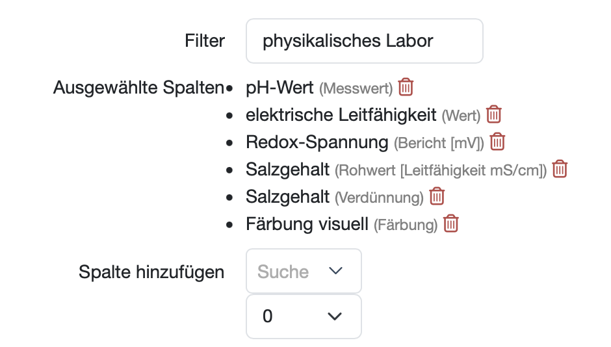This screenshot has width=611, height=347.
Task: Click the Filter label text
Action: (x=205, y=41)
